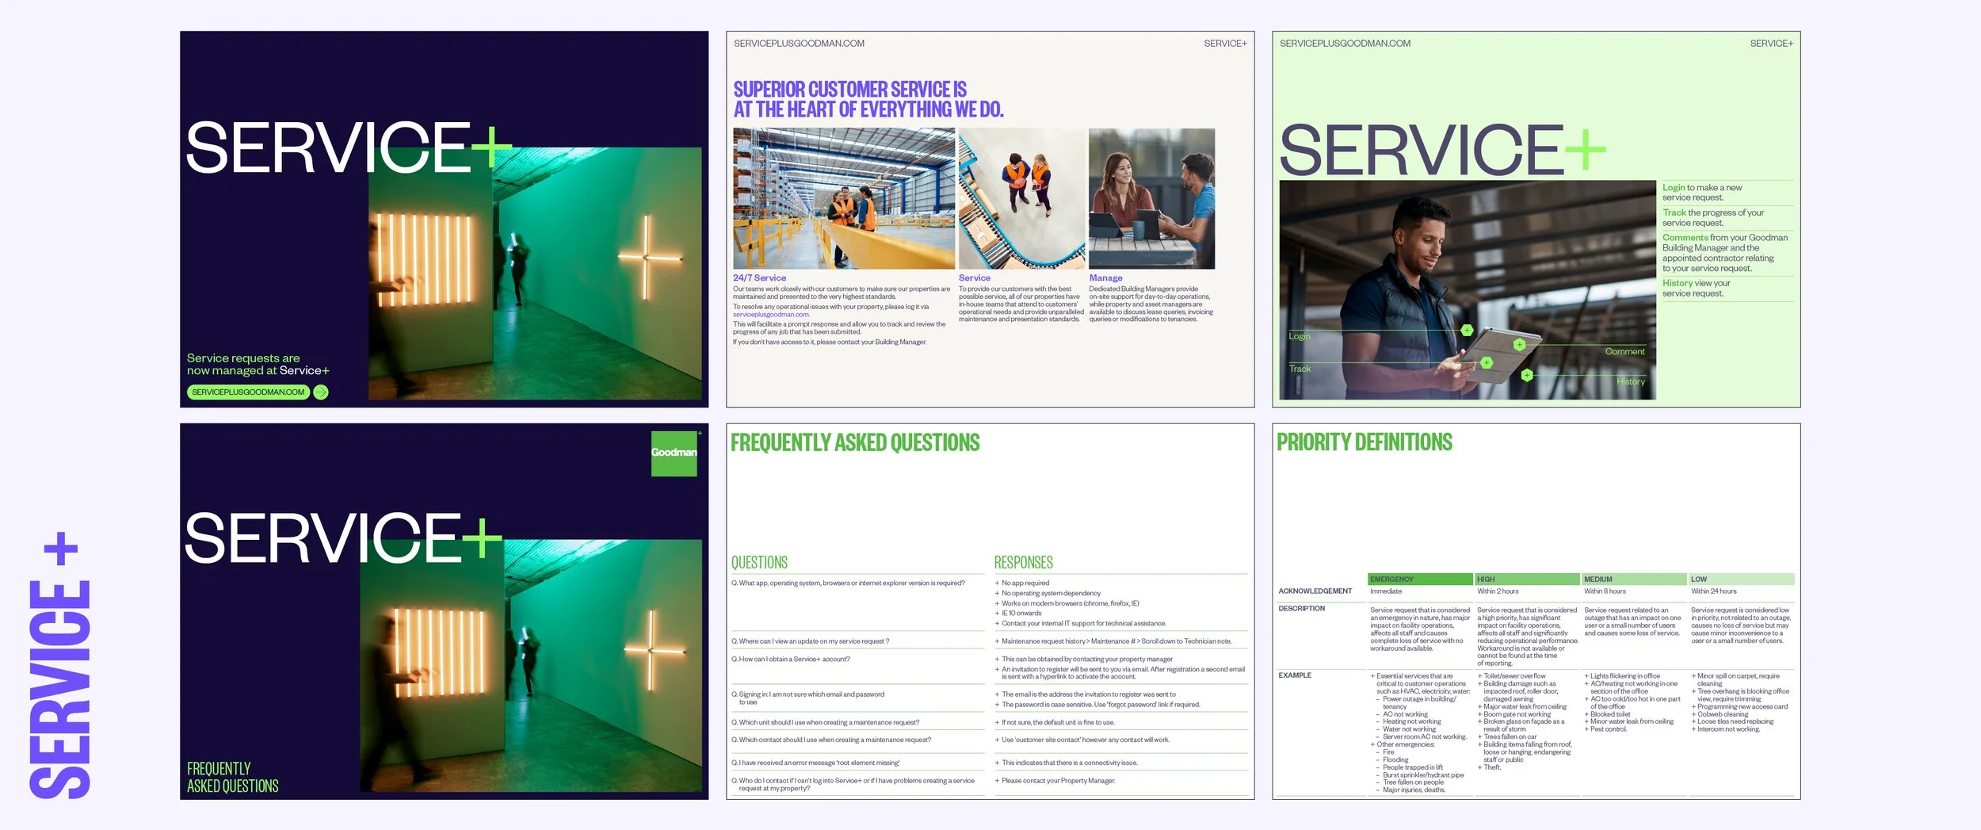
Task: Click the Login link on the green panel
Action: 1674,188
